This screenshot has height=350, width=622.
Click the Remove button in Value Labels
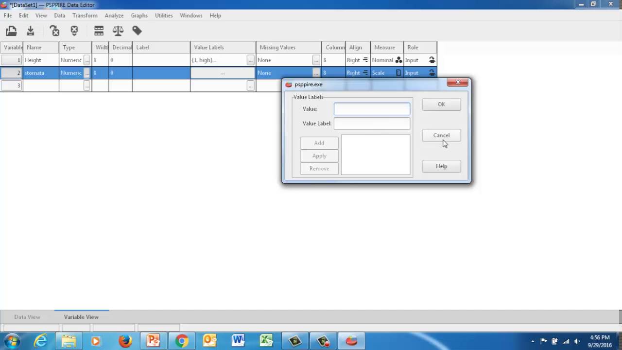coord(319,169)
